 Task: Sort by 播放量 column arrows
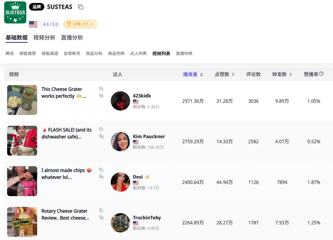201,74
